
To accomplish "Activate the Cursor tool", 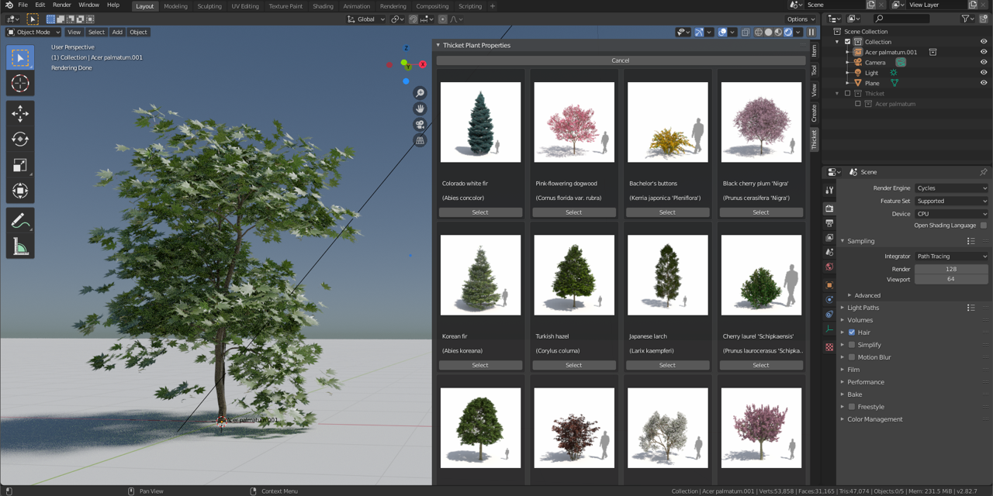I will (20, 83).
